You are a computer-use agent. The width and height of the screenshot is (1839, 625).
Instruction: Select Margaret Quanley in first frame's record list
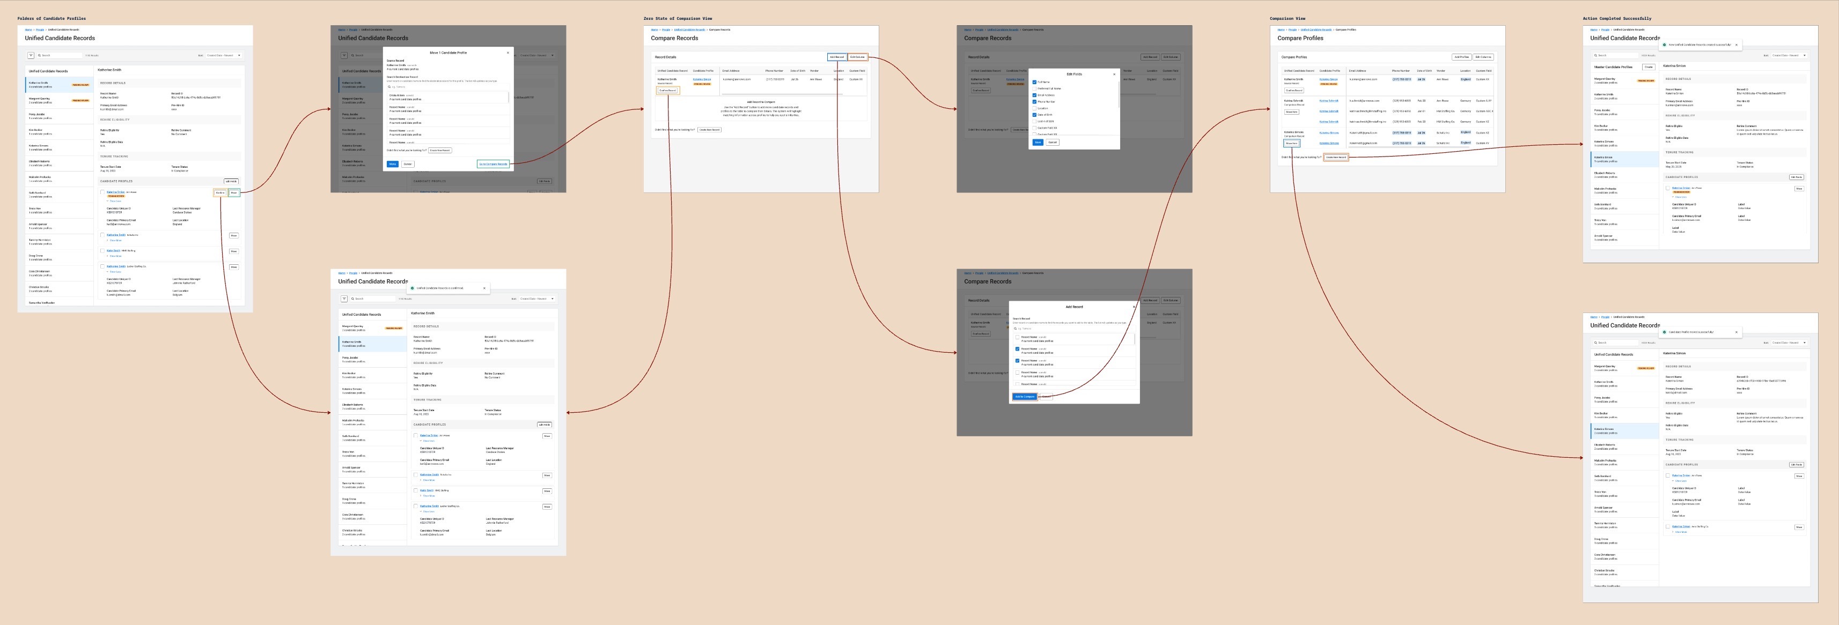tap(40, 99)
